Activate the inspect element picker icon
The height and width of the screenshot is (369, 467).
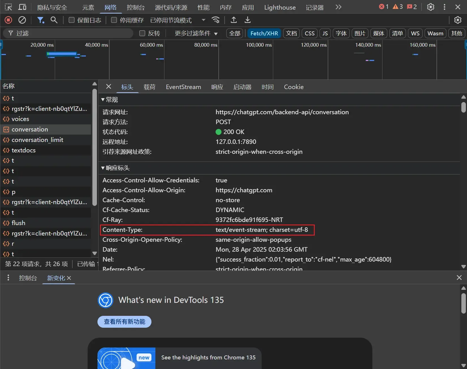click(8, 7)
